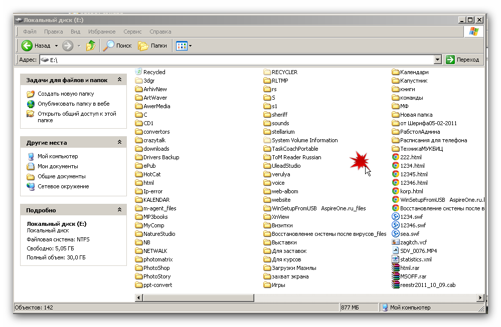
Task: Click Опубликовать папку в вебе link
Action: coord(74,104)
